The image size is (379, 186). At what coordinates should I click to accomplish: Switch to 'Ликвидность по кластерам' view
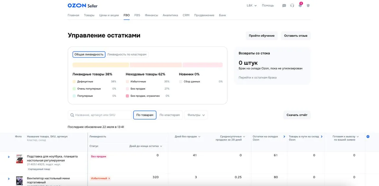[x=127, y=54]
